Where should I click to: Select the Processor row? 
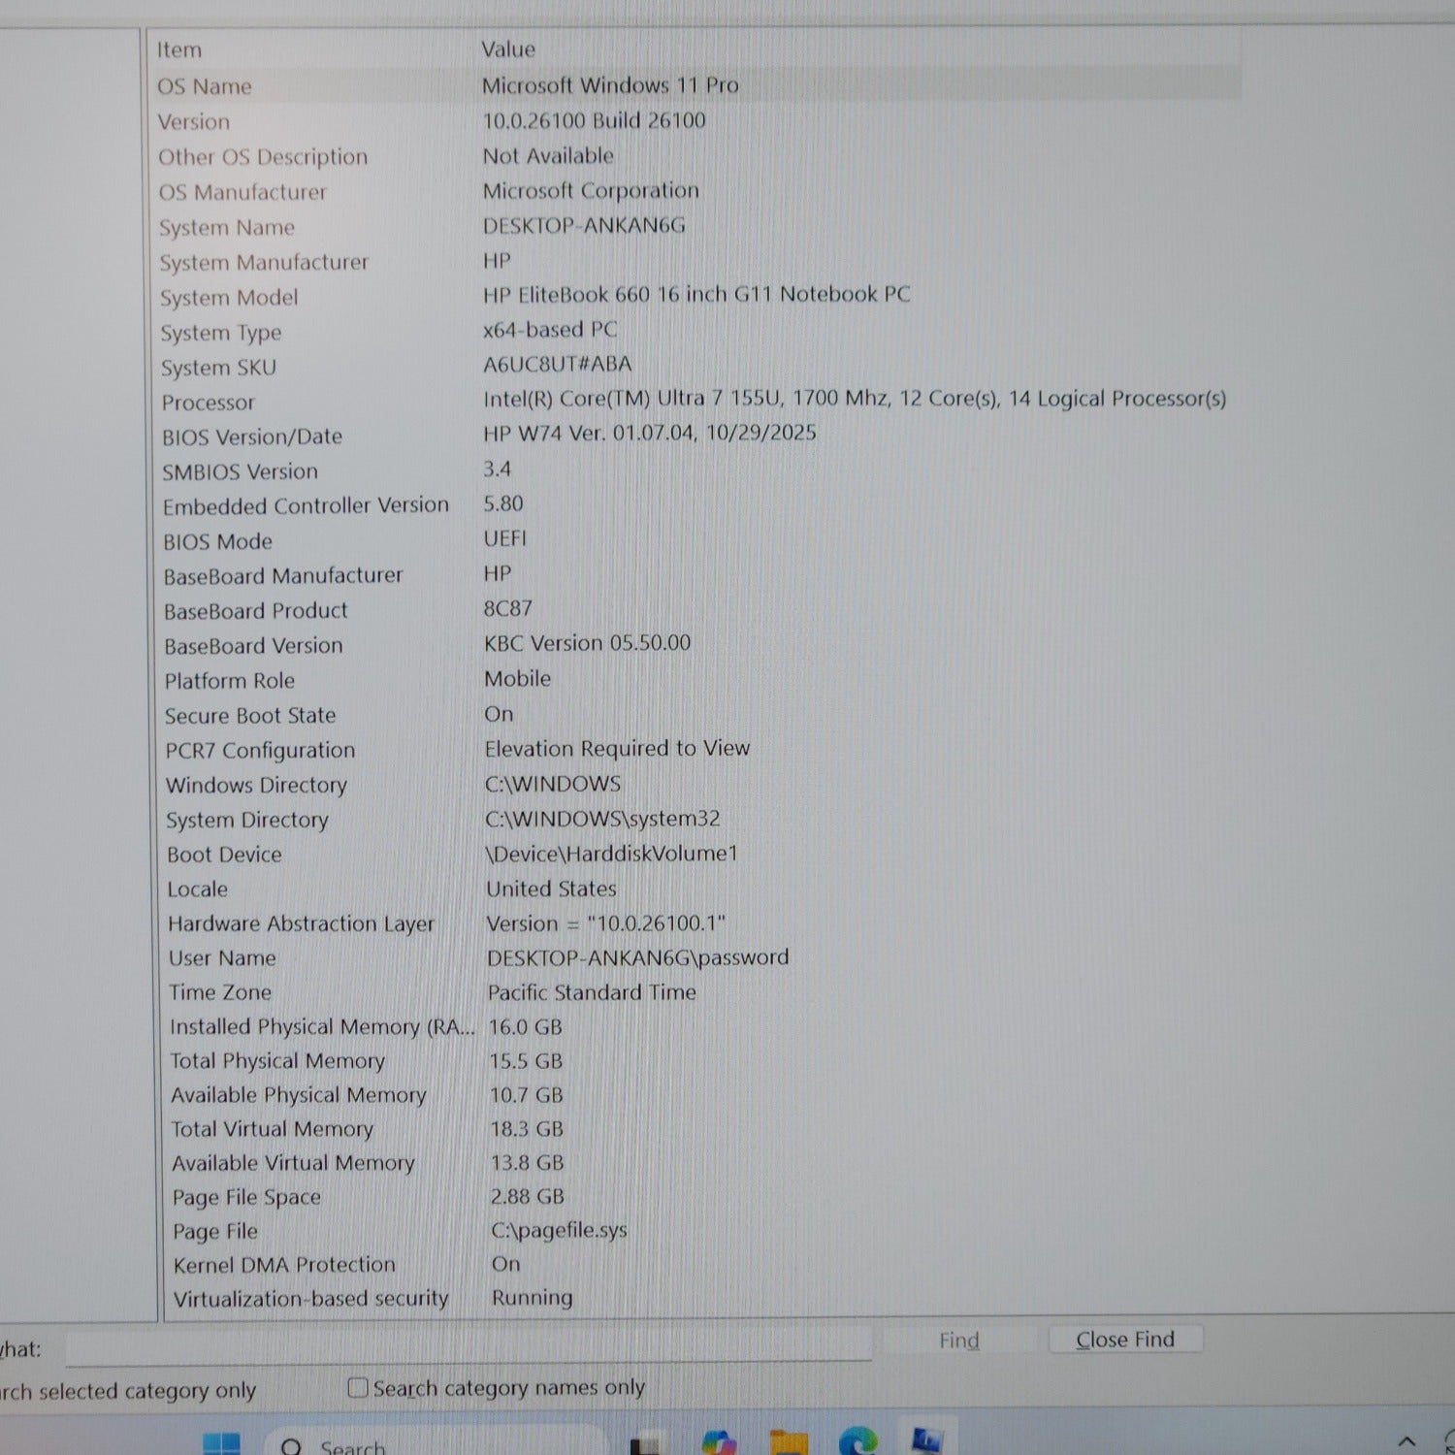coord(208,403)
